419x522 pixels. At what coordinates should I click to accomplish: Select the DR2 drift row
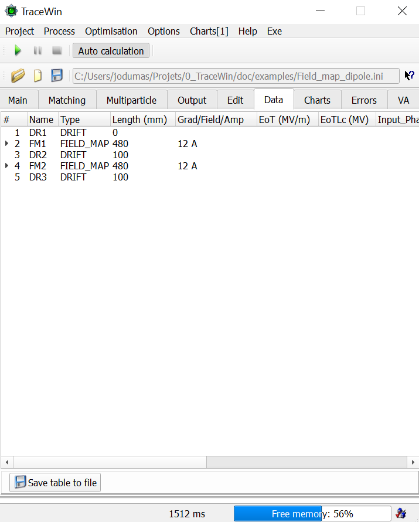tap(210, 155)
